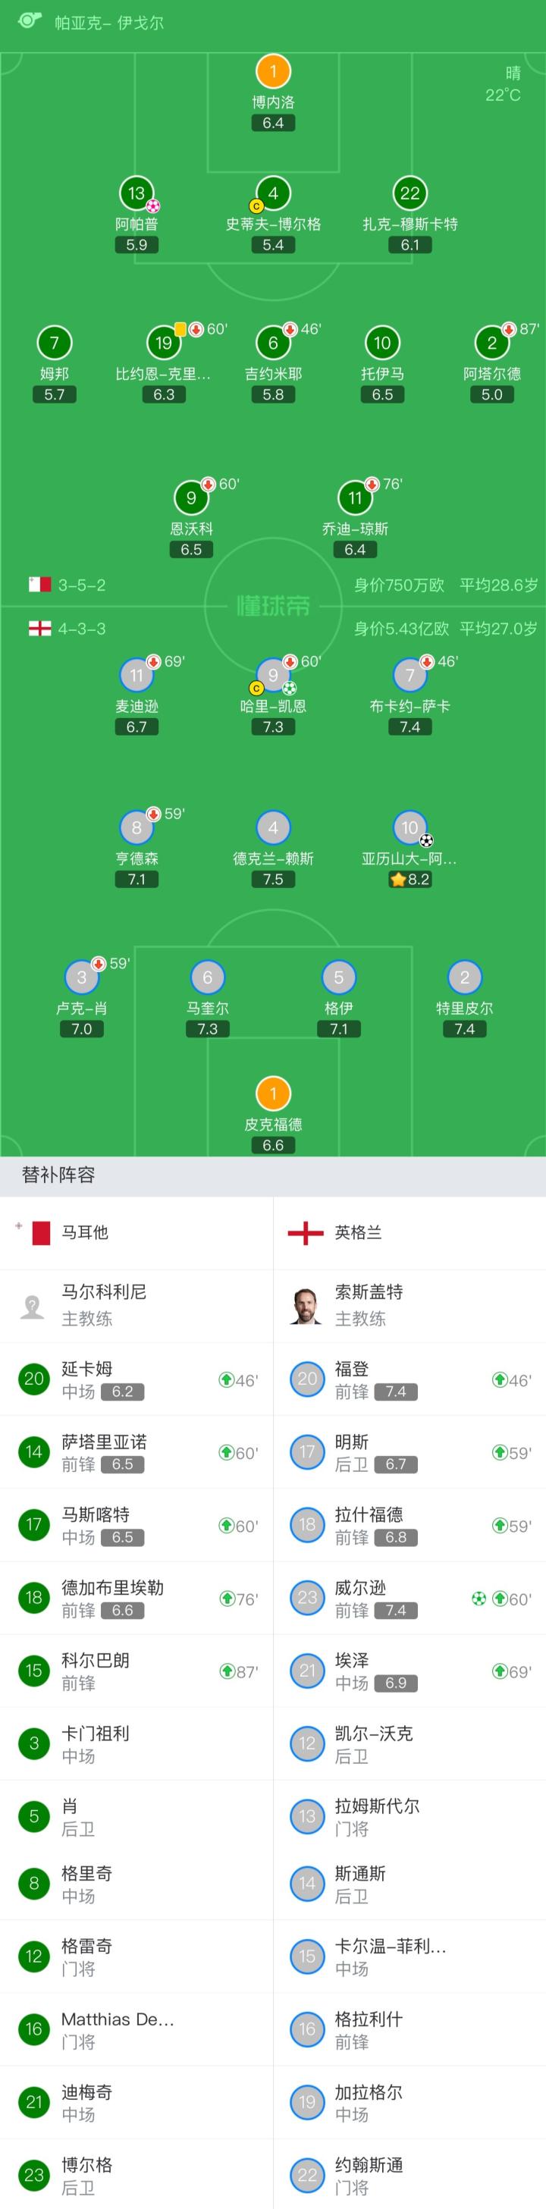View coach 索斯盖特's photo
The height and width of the screenshot is (2209, 546).
306,1306
